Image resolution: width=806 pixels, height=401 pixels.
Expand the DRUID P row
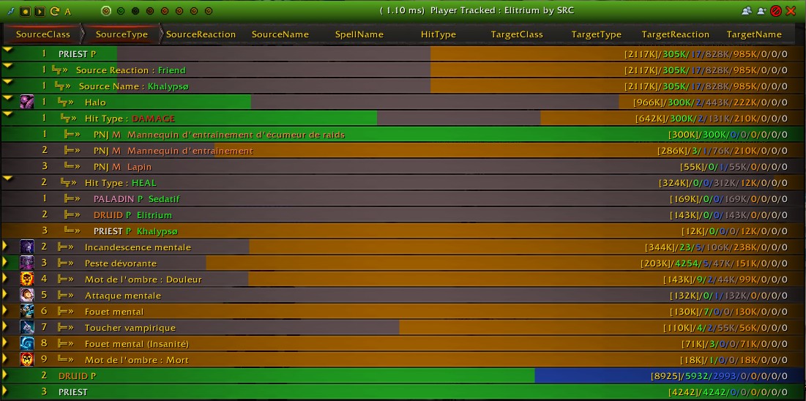coord(5,376)
